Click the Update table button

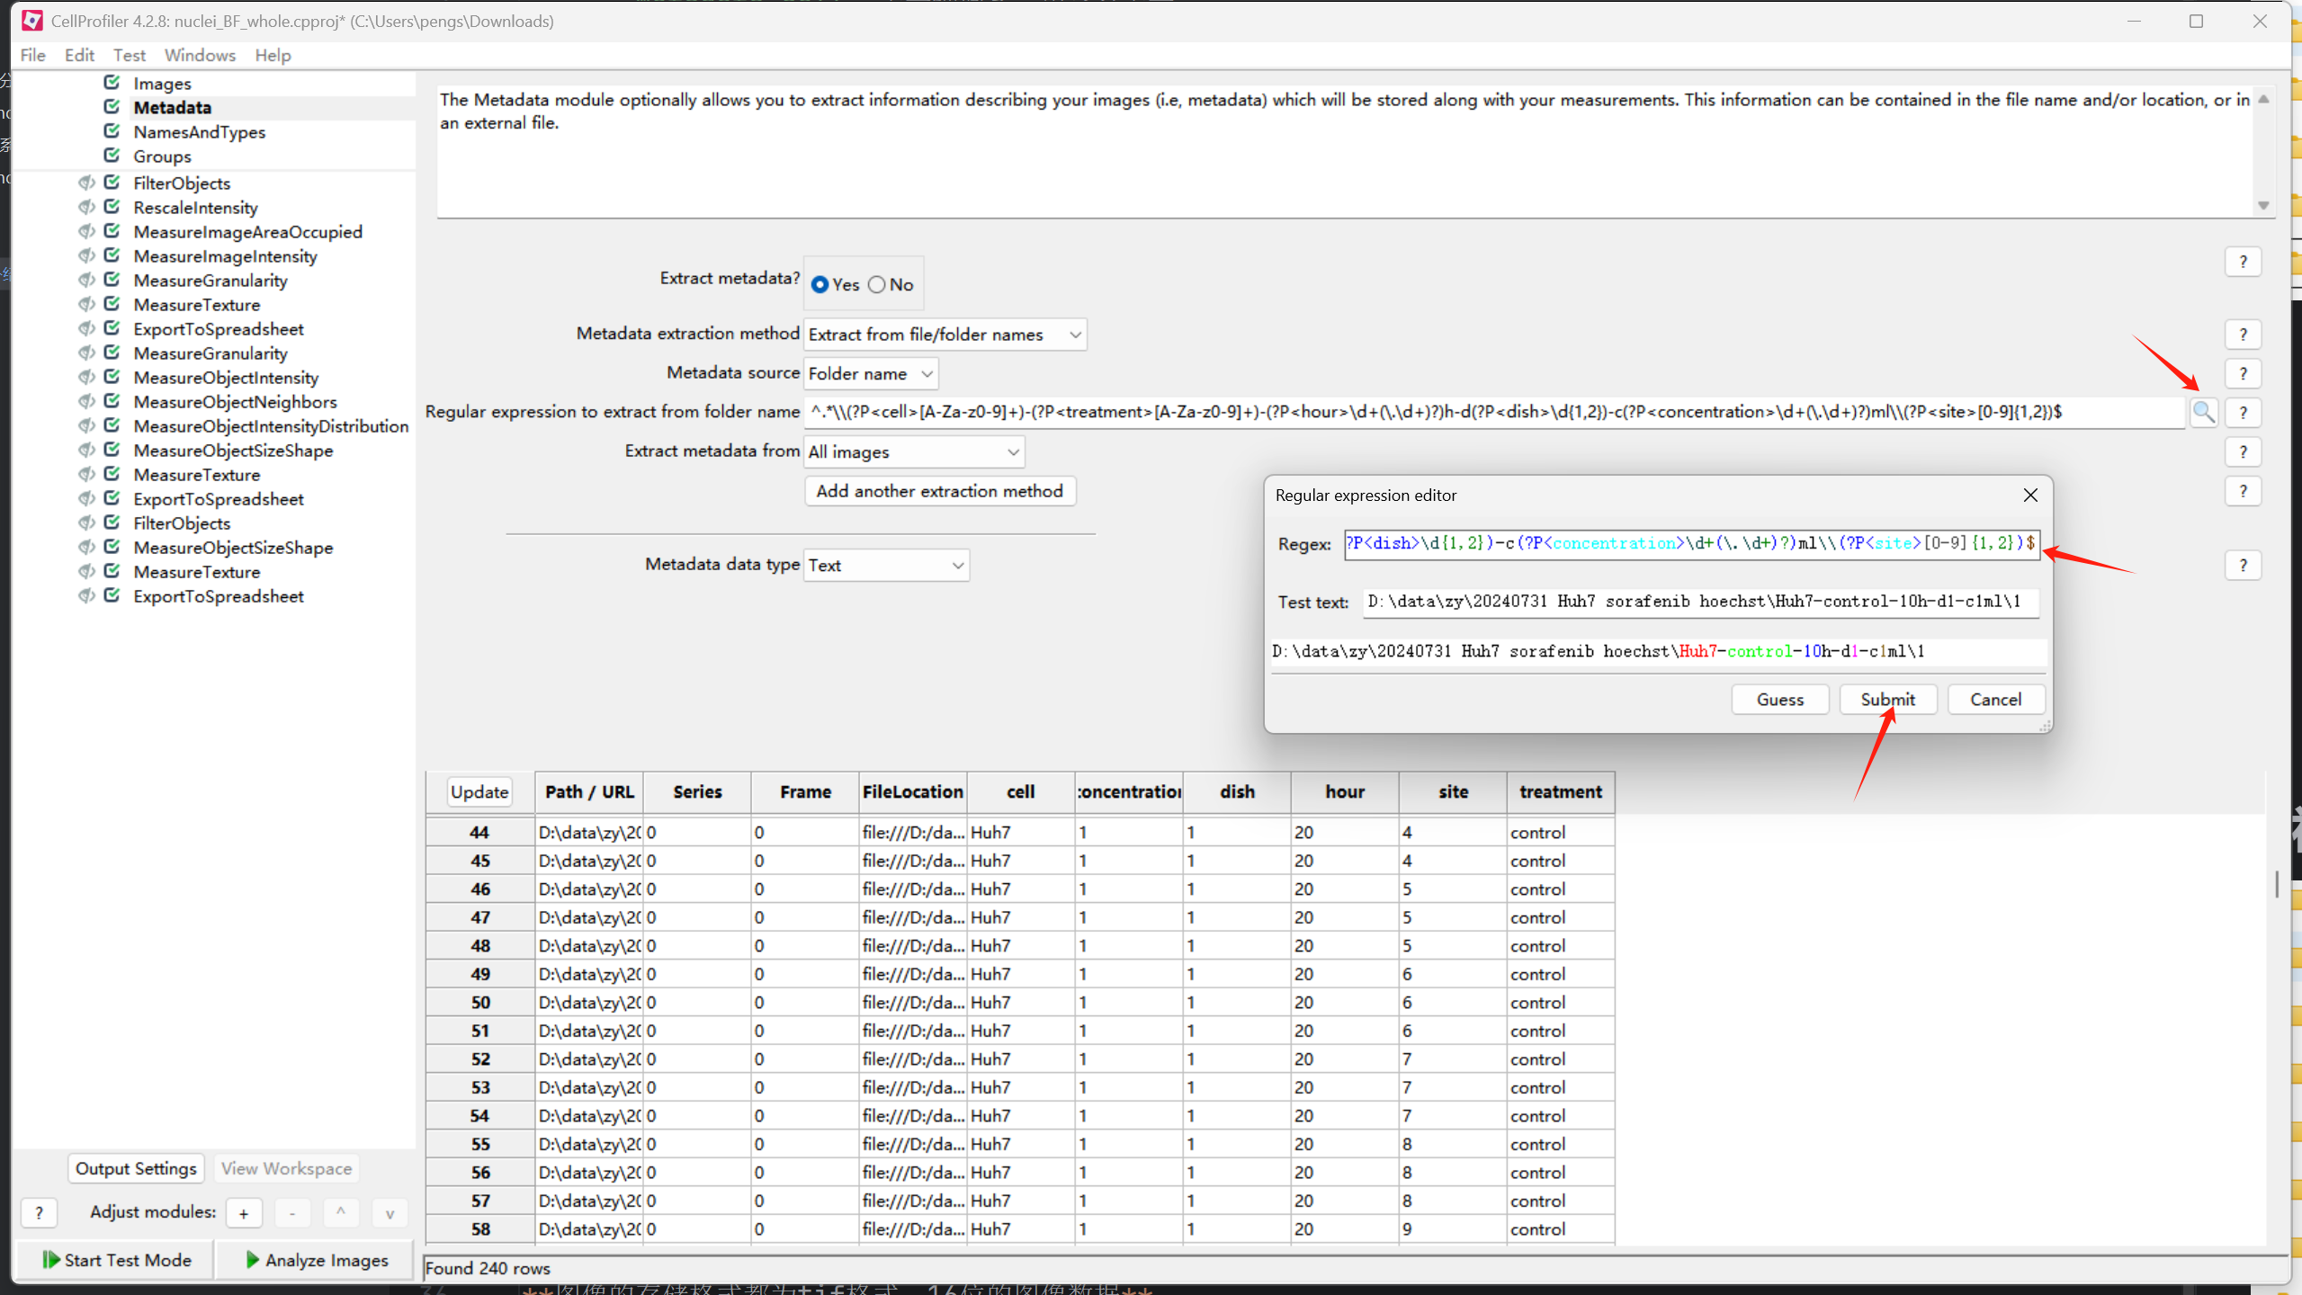[479, 791]
